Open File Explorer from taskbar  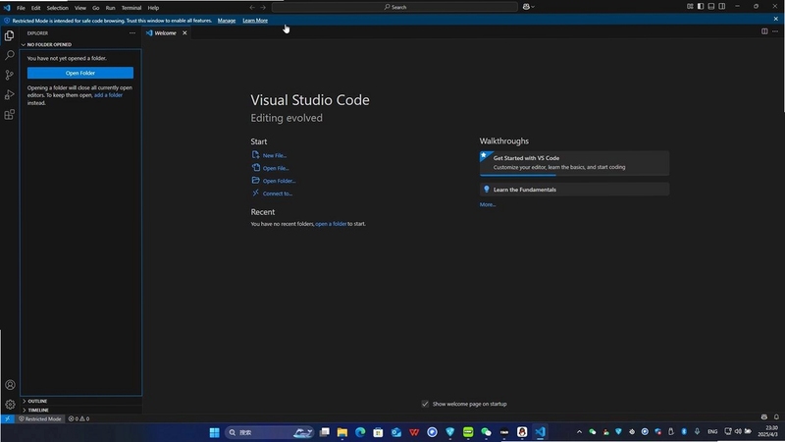click(x=341, y=432)
